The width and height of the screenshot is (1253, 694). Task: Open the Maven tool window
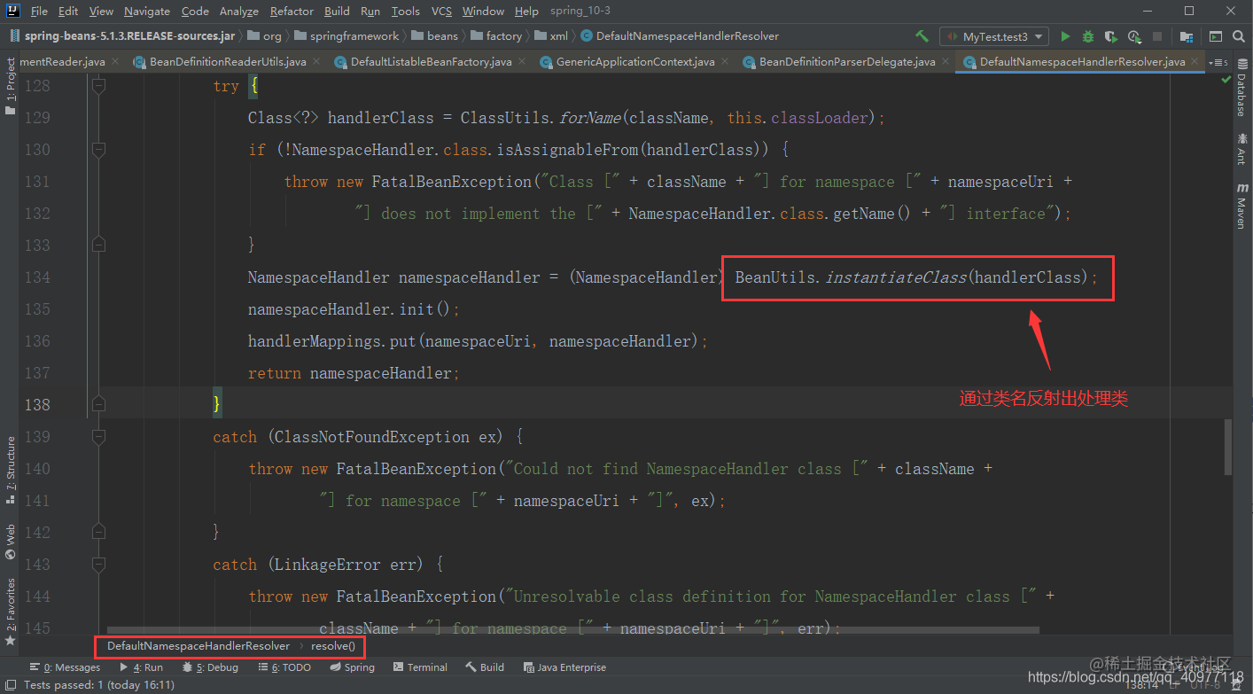pos(1241,206)
